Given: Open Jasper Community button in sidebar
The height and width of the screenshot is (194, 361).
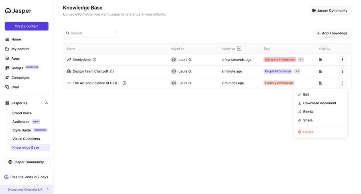Looking at the screenshot, I should click(x=26, y=162).
